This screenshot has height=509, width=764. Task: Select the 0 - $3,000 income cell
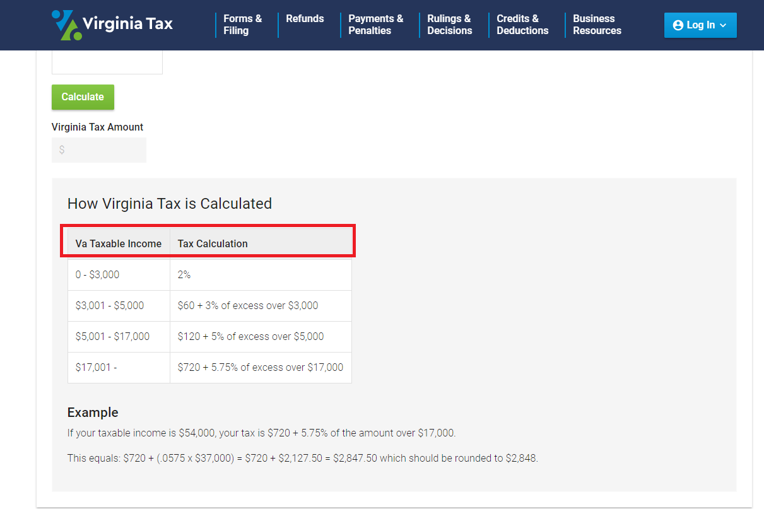point(119,275)
